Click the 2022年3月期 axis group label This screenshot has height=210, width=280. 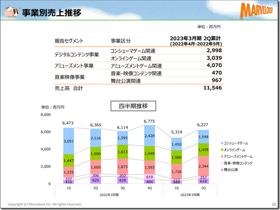click(109, 195)
